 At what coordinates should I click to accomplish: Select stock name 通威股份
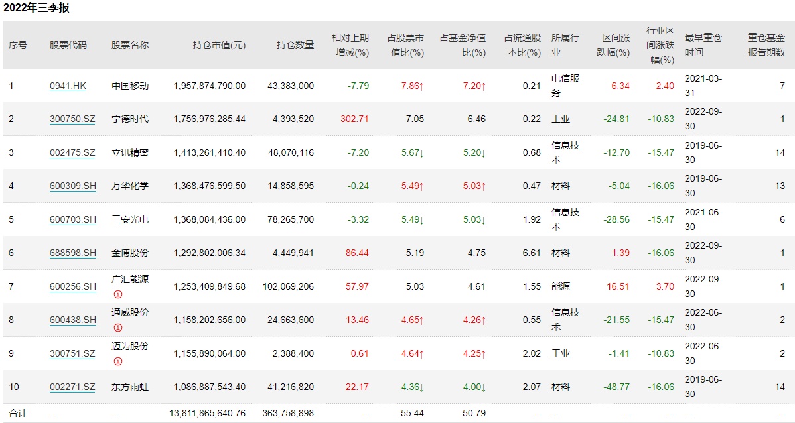130,312
